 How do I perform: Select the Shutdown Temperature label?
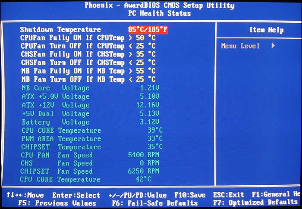(x=60, y=30)
